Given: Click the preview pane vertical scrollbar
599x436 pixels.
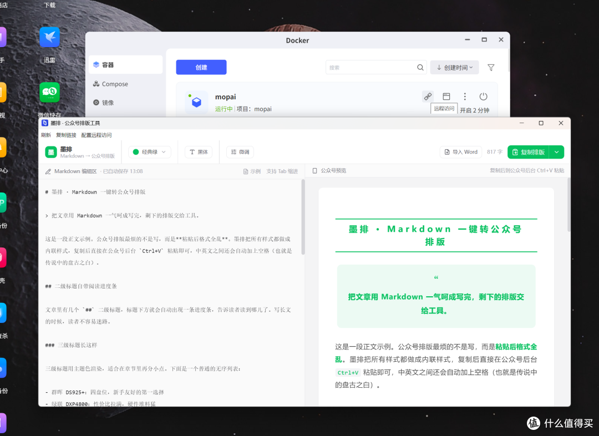Looking at the screenshot, I should (x=568, y=205).
